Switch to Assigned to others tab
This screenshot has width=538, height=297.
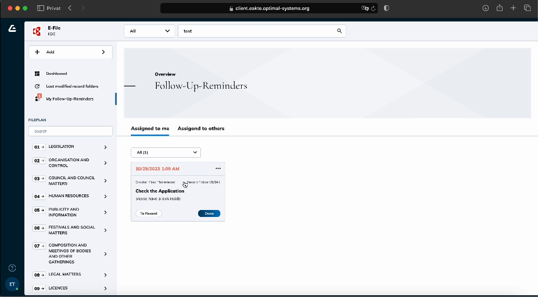pos(200,128)
